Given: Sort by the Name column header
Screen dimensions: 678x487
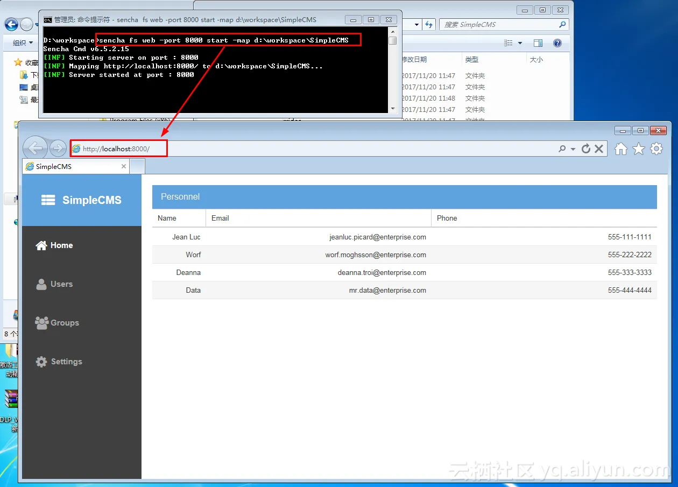Looking at the screenshot, I should tap(179, 218).
